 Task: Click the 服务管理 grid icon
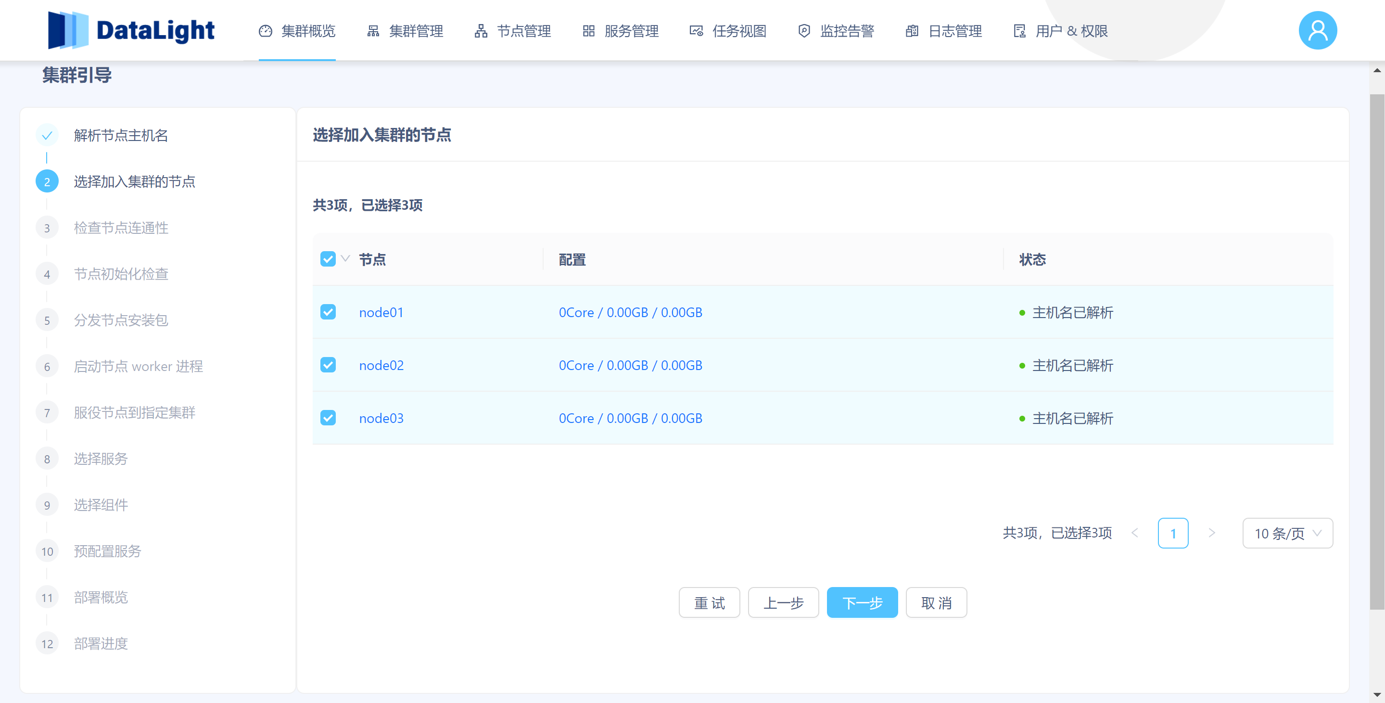point(589,31)
